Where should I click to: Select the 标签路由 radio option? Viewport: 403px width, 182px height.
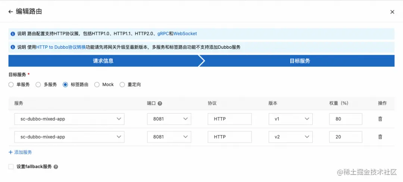65,84
